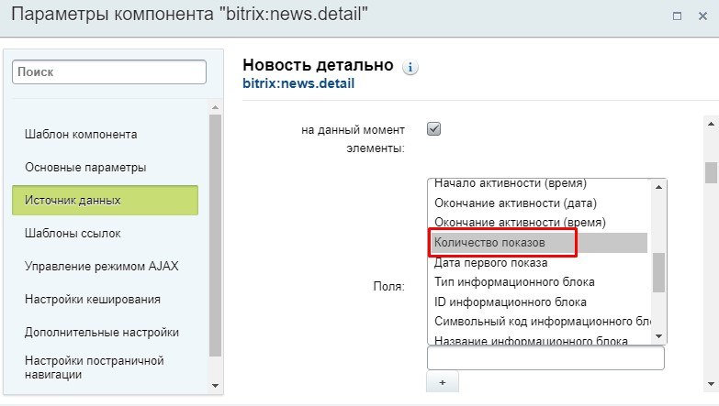Open the Шаблон компонента section

pos(81,135)
